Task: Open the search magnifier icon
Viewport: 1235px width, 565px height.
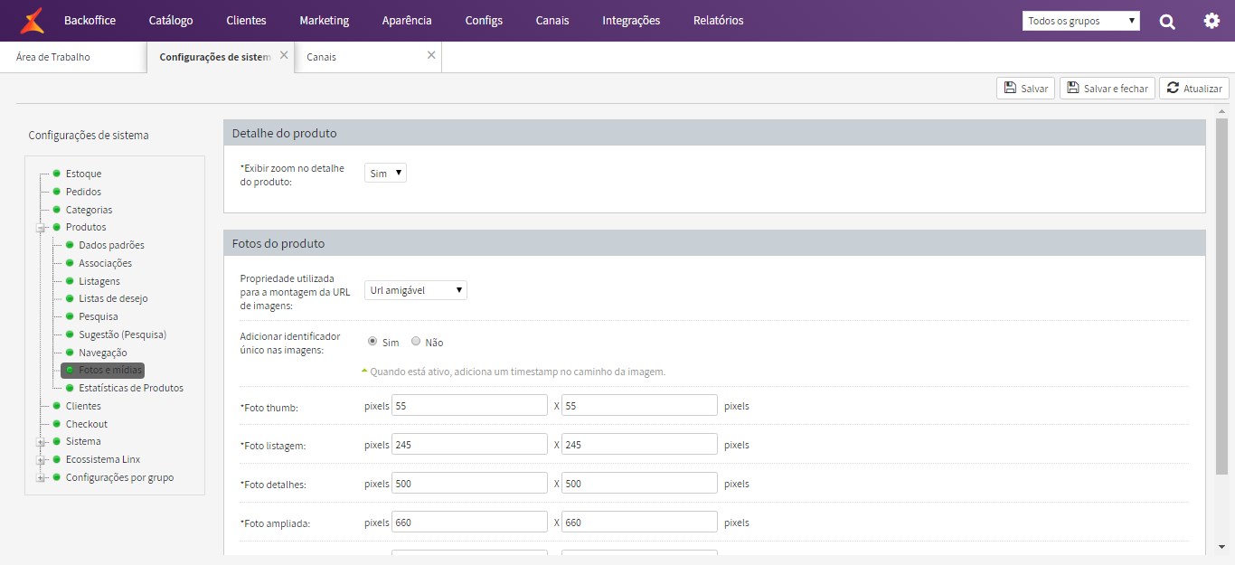Action: 1167,21
